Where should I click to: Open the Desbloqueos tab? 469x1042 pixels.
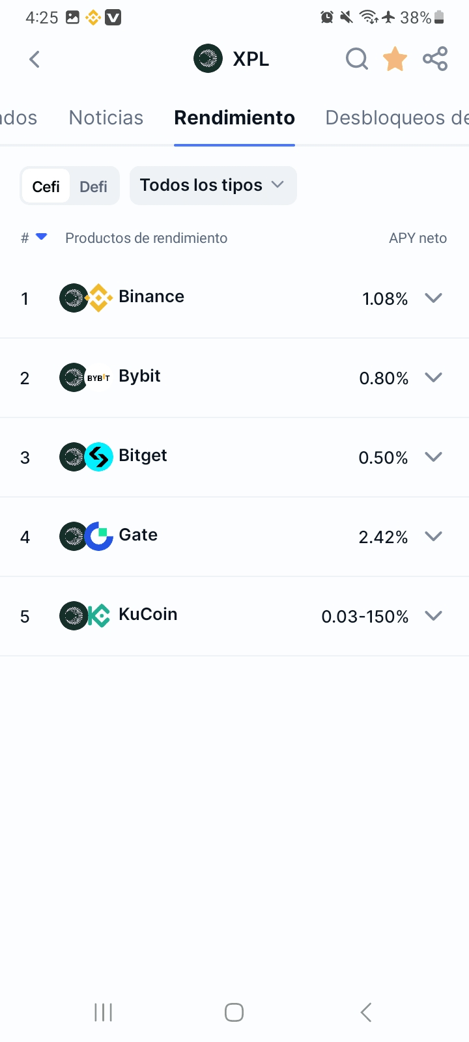coord(397,118)
